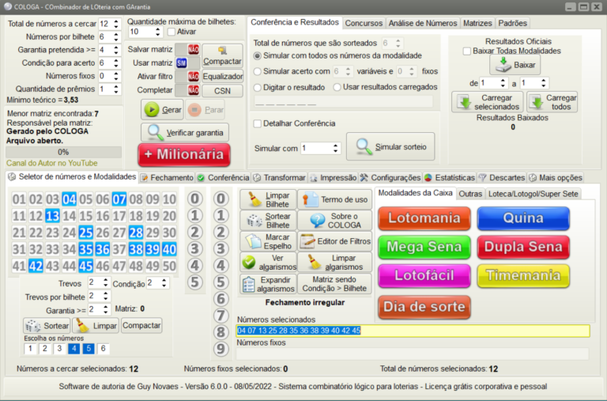Open Termo de uso
Viewport: 607px width, 401px height.
335,199
